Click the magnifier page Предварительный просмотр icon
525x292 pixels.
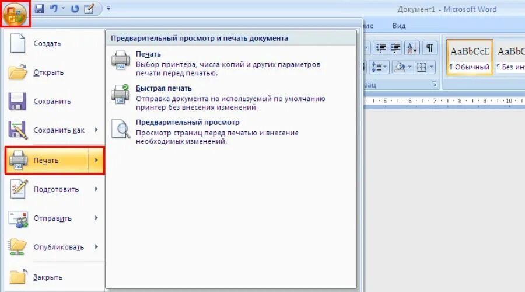[x=121, y=128]
